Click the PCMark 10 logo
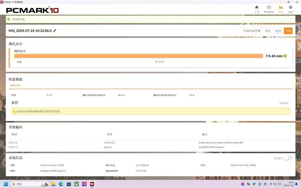The width and height of the screenshot is (301, 188). tap(32, 10)
